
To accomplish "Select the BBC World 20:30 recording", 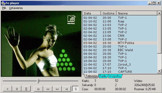I will coord(120,50).
